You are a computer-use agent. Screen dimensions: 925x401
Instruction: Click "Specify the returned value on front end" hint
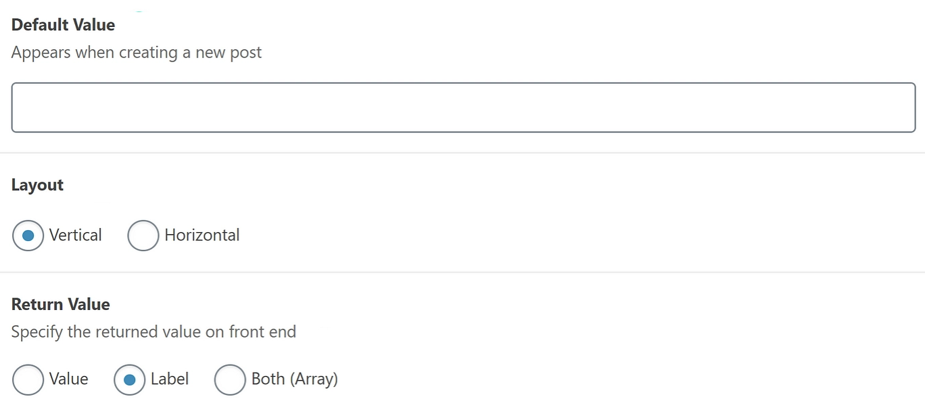154,332
